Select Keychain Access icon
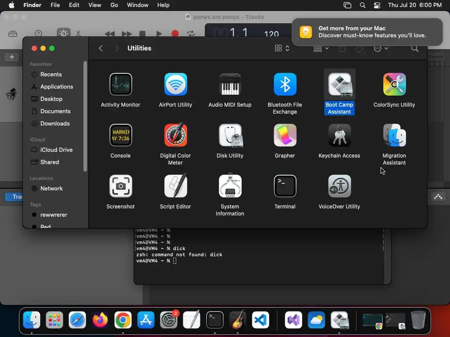Screen dimensions: 450x337 [340, 135]
